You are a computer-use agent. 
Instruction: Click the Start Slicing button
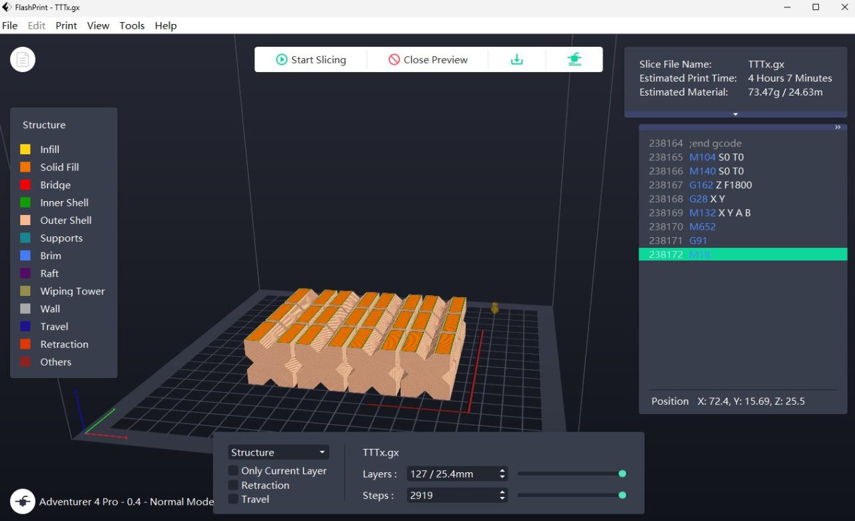point(311,59)
